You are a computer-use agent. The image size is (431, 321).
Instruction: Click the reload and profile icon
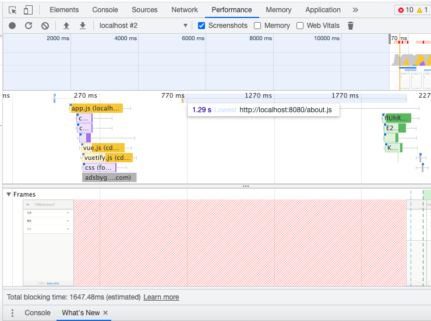coord(29,26)
